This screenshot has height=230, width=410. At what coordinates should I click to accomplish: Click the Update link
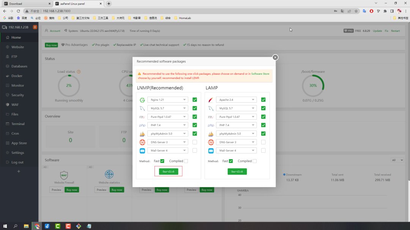[x=377, y=31]
